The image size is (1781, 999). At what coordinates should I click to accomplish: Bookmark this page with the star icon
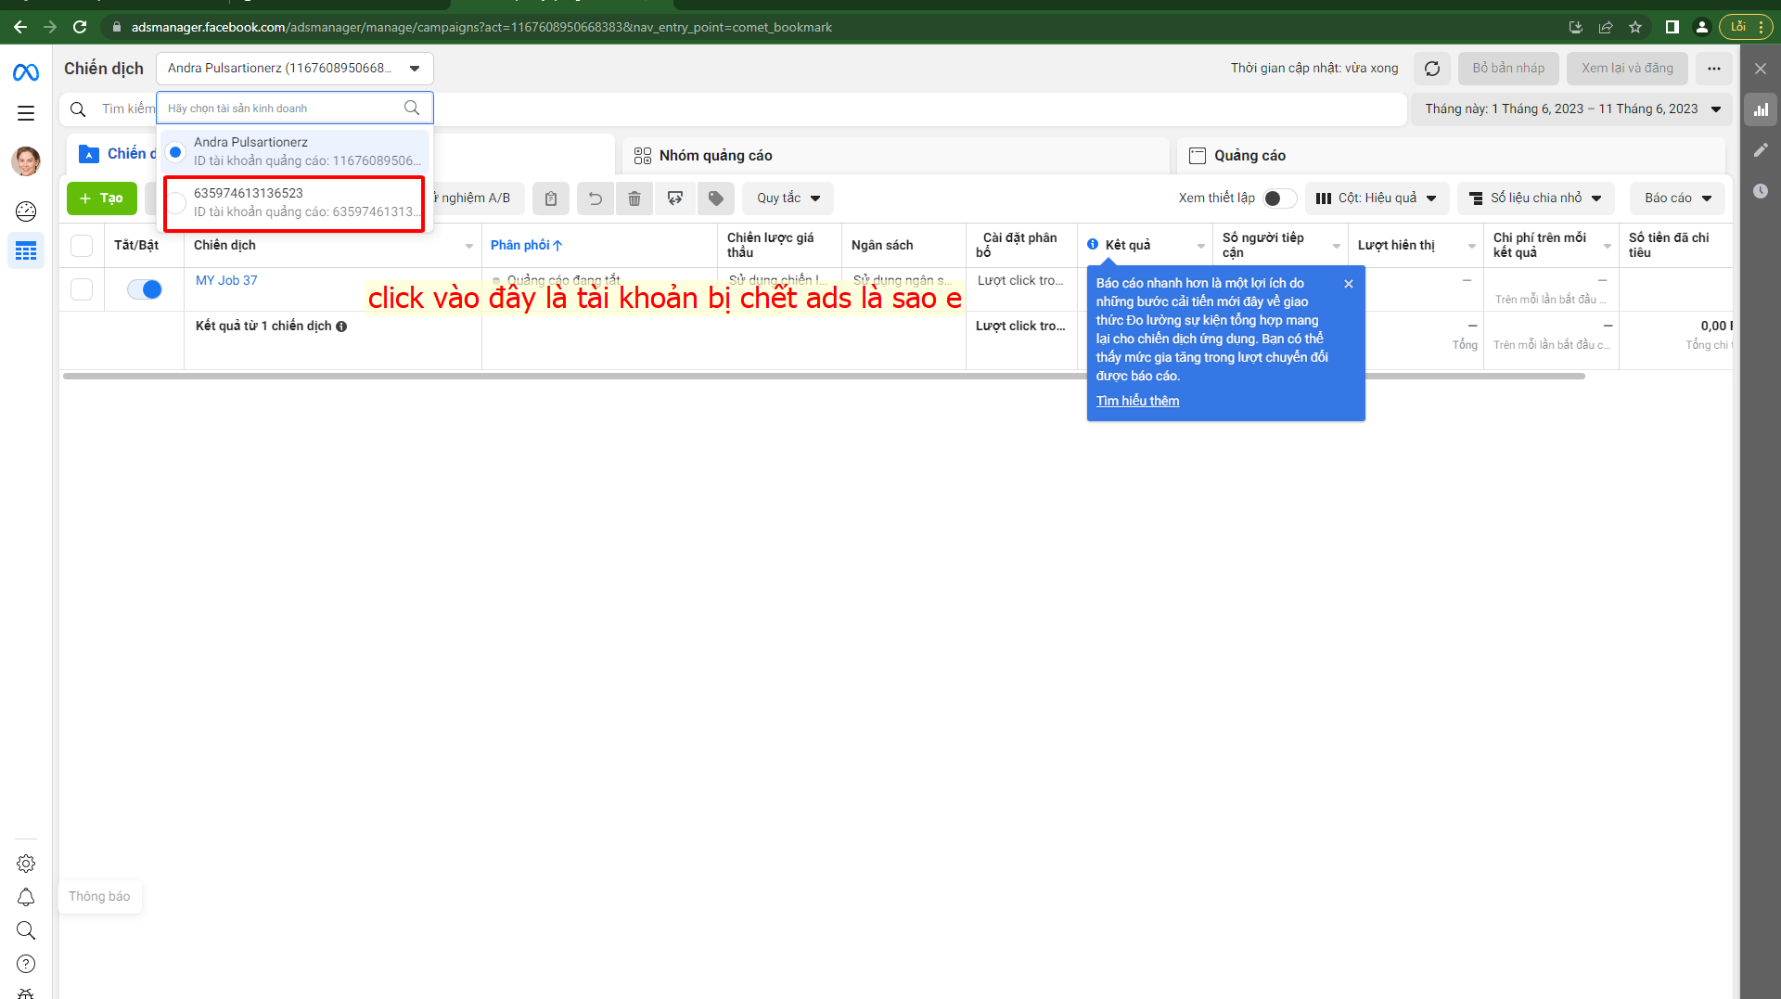tap(1635, 27)
